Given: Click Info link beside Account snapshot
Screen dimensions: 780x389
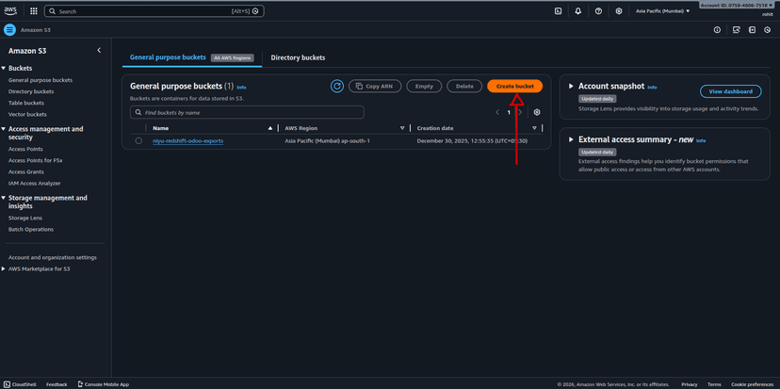Looking at the screenshot, I should click(x=652, y=87).
